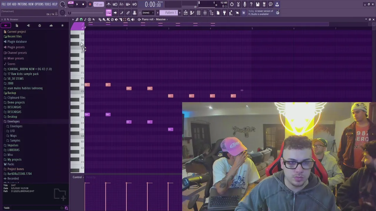Image resolution: width=376 pixels, height=211 pixels.
Task: Toggle the 3-2-1 recording countdown
Action: 122,4
